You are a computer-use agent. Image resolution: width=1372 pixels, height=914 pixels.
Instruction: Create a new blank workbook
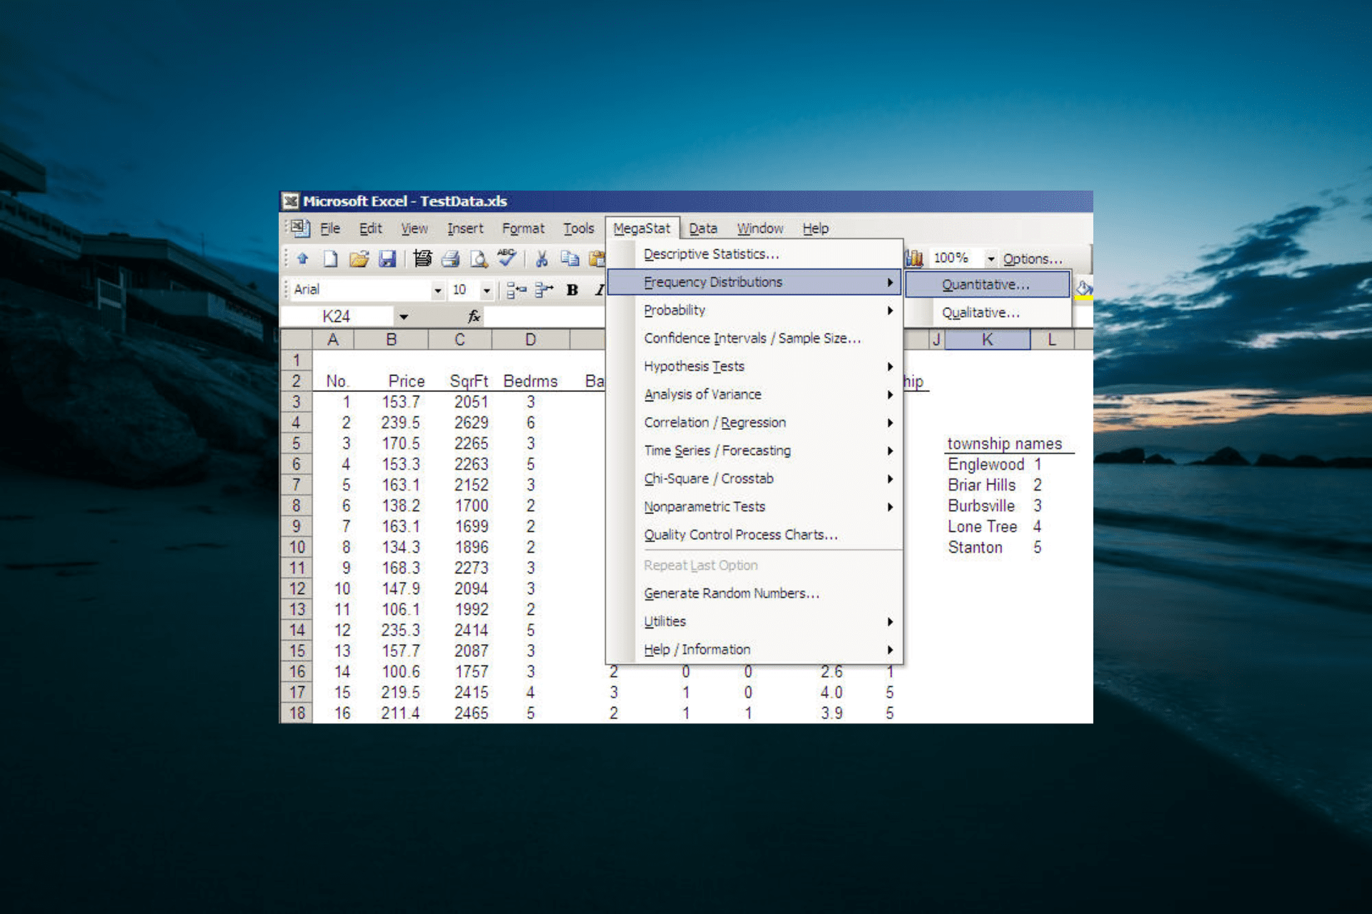point(330,258)
